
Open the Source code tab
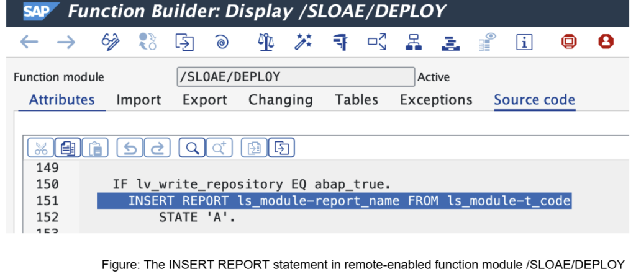pos(534,100)
